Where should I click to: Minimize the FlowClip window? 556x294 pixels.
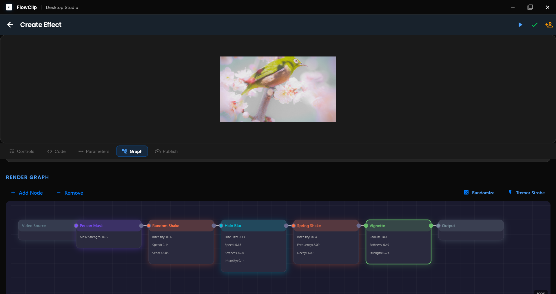pyautogui.click(x=513, y=7)
